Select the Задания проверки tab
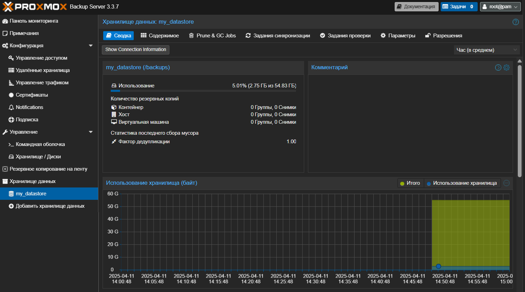This screenshot has width=525, height=292. (x=345, y=36)
